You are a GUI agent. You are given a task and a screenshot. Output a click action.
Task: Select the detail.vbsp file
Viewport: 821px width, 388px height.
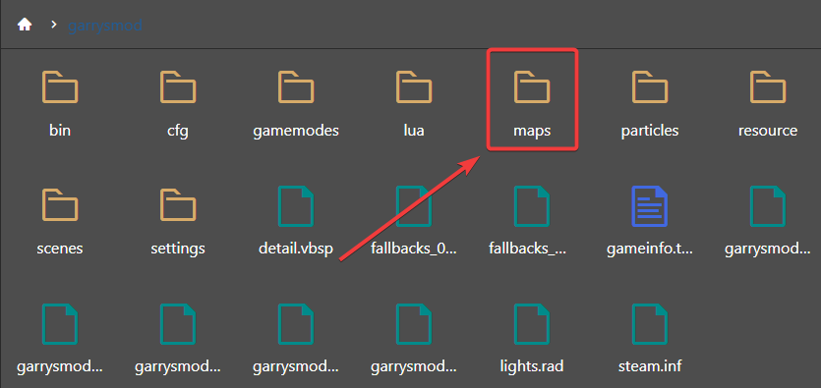[x=296, y=222]
